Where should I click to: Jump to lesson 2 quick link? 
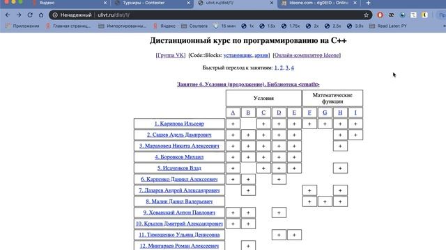coord(282,67)
